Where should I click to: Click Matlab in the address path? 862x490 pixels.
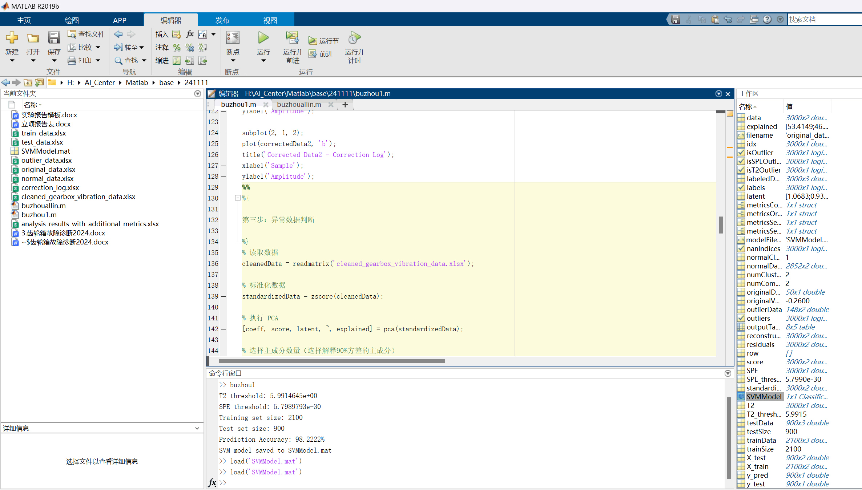(137, 82)
